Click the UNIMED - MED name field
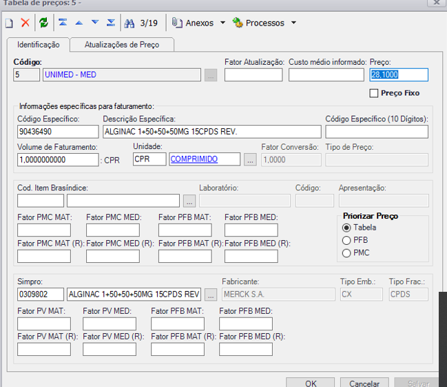Viewport: 447px width, 387px height. point(122,75)
